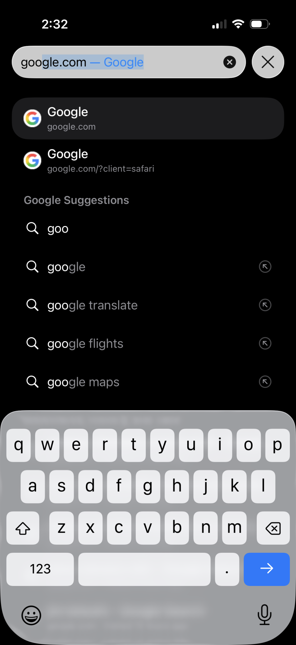Clear the address bar text

[229, 62]
